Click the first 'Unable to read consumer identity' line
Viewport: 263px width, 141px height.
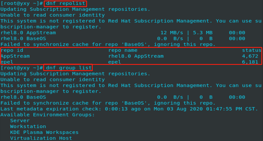click(53, 15)
